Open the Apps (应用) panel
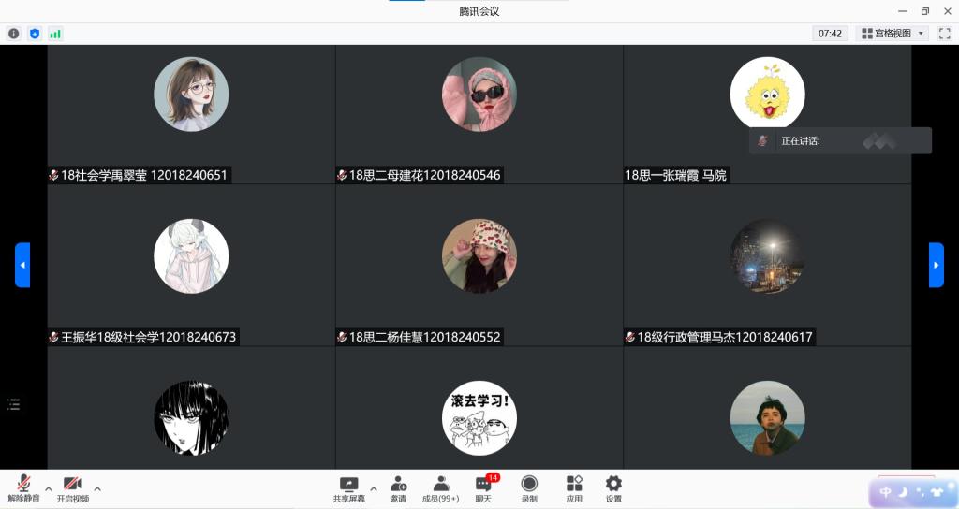The width and height of the screenshot is (959, 509). pos(574,487)
